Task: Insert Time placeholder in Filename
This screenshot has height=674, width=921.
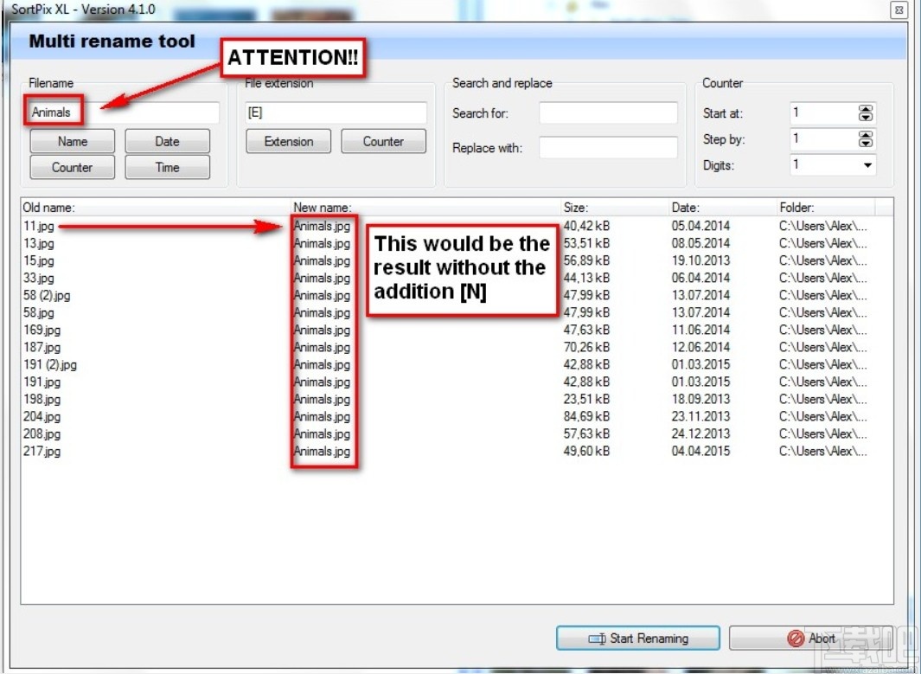Action: (168, 168)
